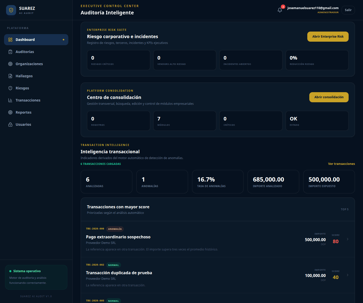Select the Reducción Riesgo card
Image resolution: width=363 pixels, height=303 pixels.
317,60
